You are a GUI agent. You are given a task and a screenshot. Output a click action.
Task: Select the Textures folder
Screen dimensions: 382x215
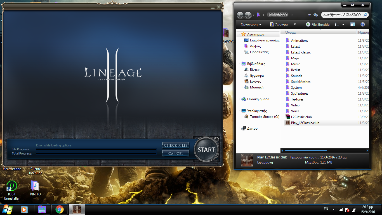(297, 99)
